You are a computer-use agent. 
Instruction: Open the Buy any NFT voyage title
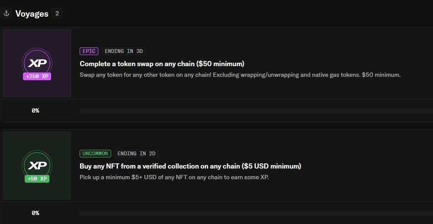(190, 166)
